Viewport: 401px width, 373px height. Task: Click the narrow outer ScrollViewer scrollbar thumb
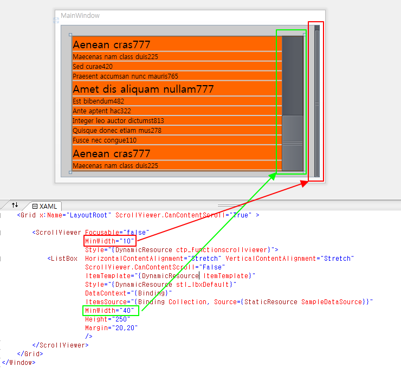[317, 104]
